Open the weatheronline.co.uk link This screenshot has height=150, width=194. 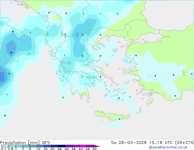pos(168,147)
